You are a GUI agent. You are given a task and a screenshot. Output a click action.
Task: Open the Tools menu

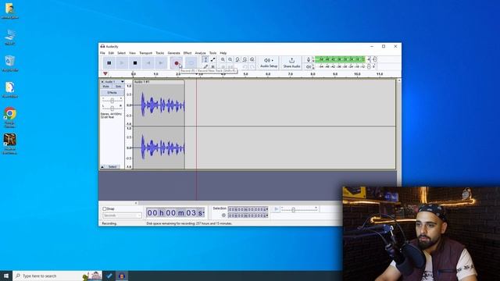(x=212, y=53)
